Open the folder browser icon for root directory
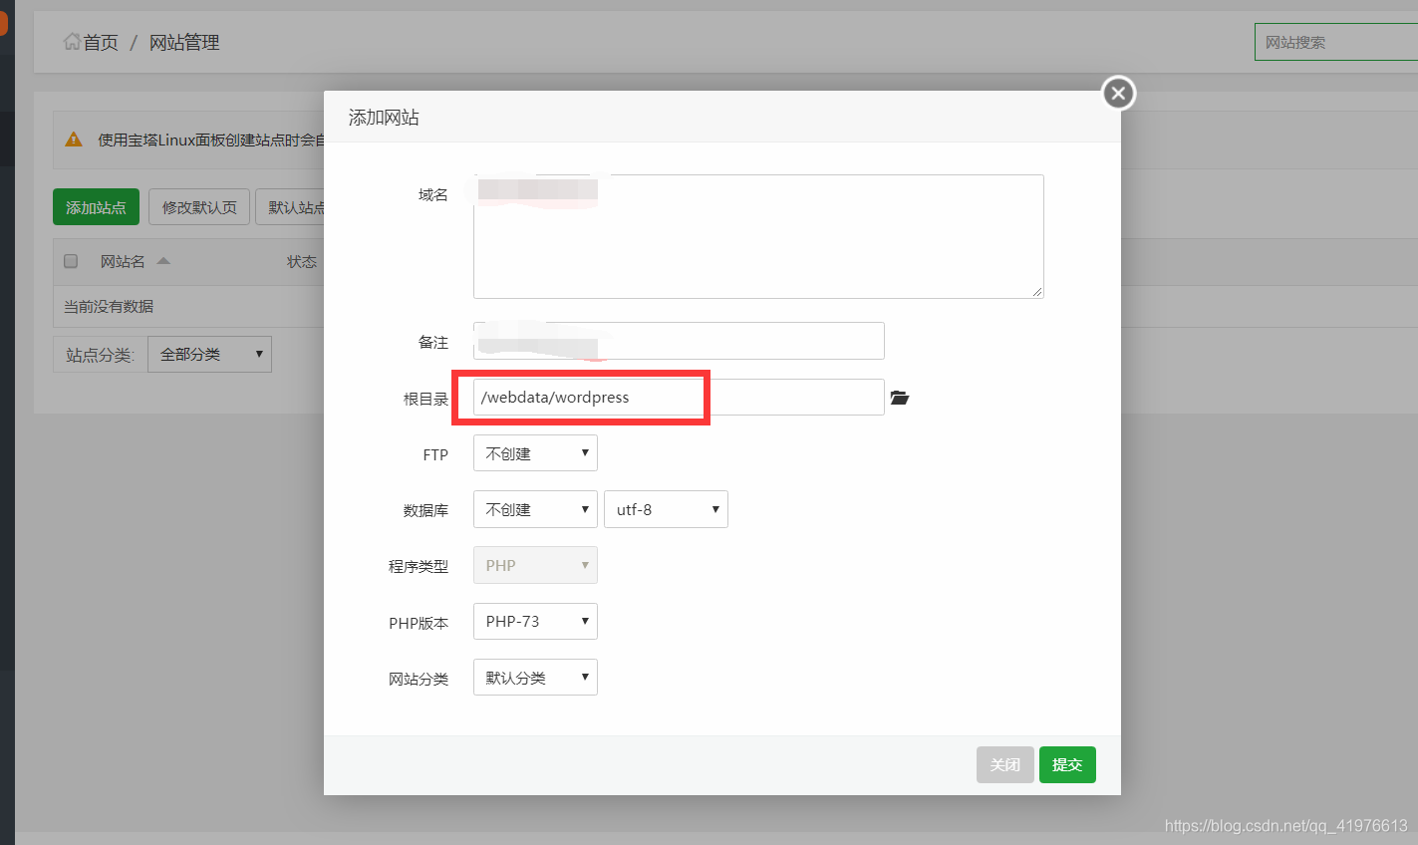This screenshot has height=845, width=1418. [x=899, y=398]
